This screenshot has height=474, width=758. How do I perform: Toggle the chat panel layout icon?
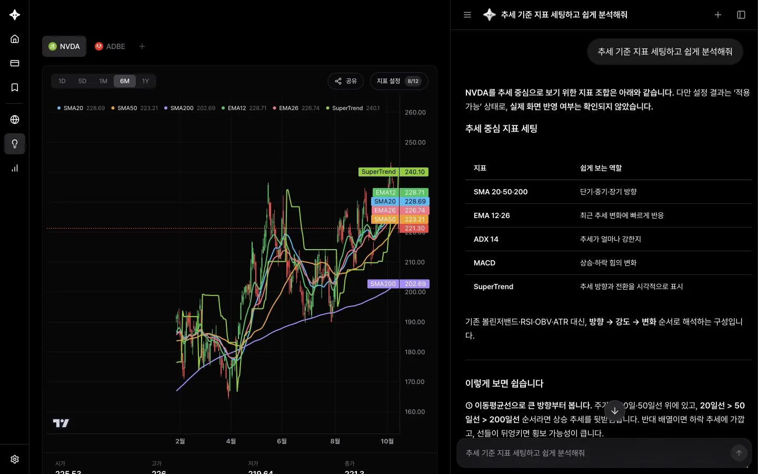tap(741, 15)
